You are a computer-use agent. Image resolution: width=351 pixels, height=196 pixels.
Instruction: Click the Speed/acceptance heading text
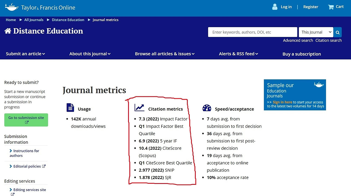click(x=234, y=109)
